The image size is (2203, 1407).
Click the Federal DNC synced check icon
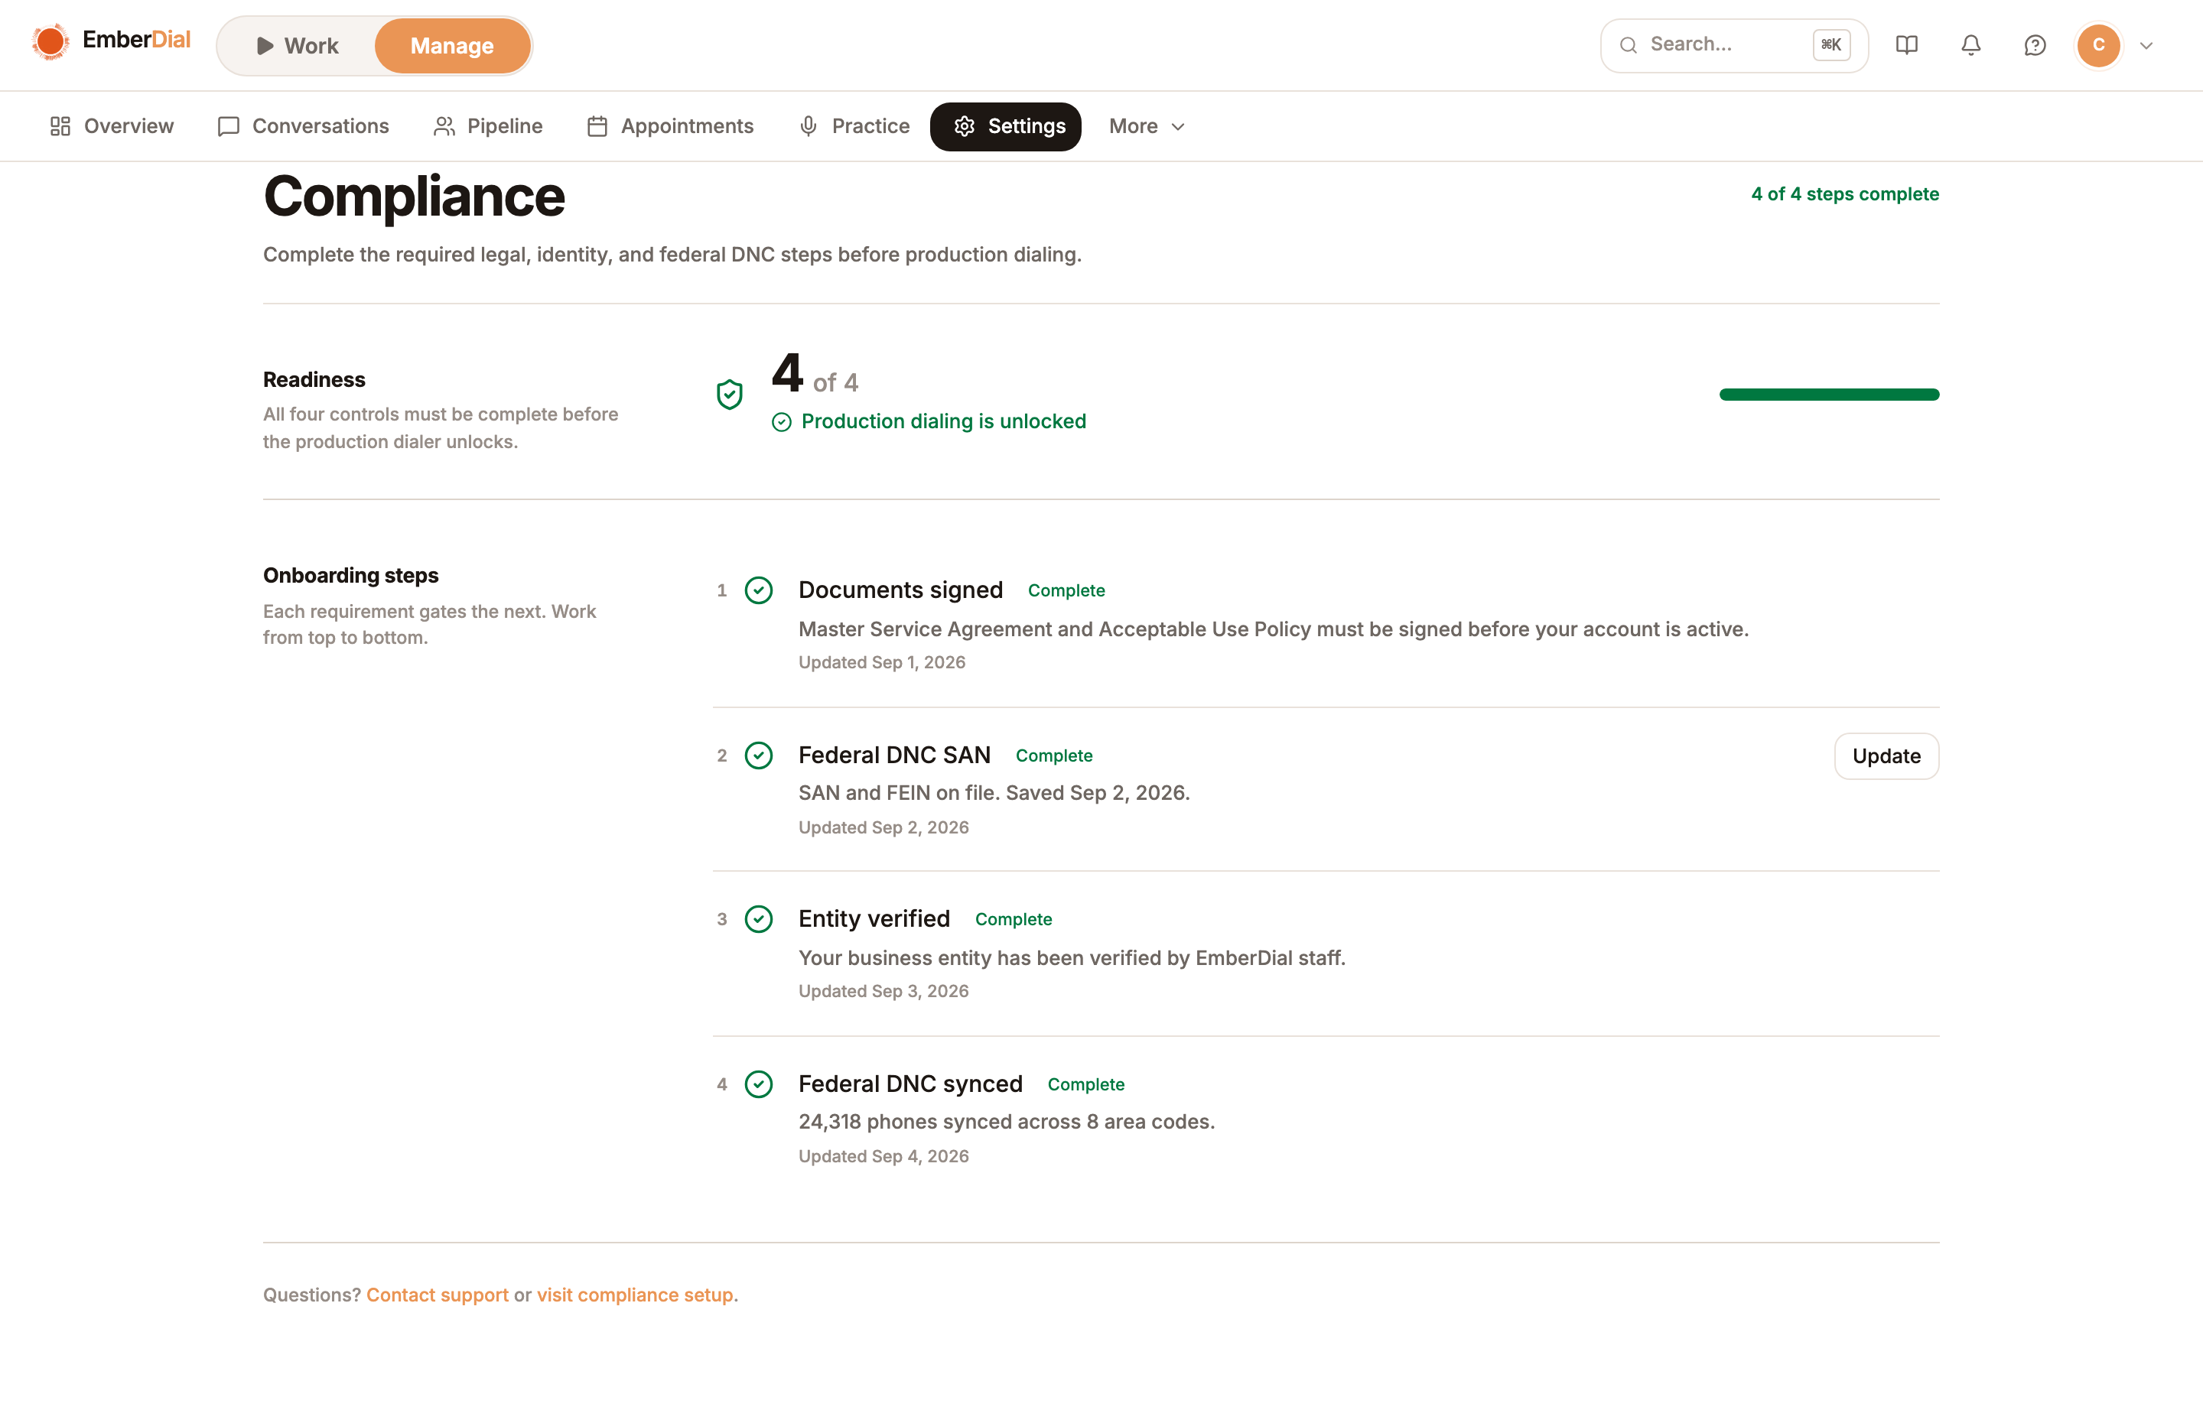coord(758,1084)
